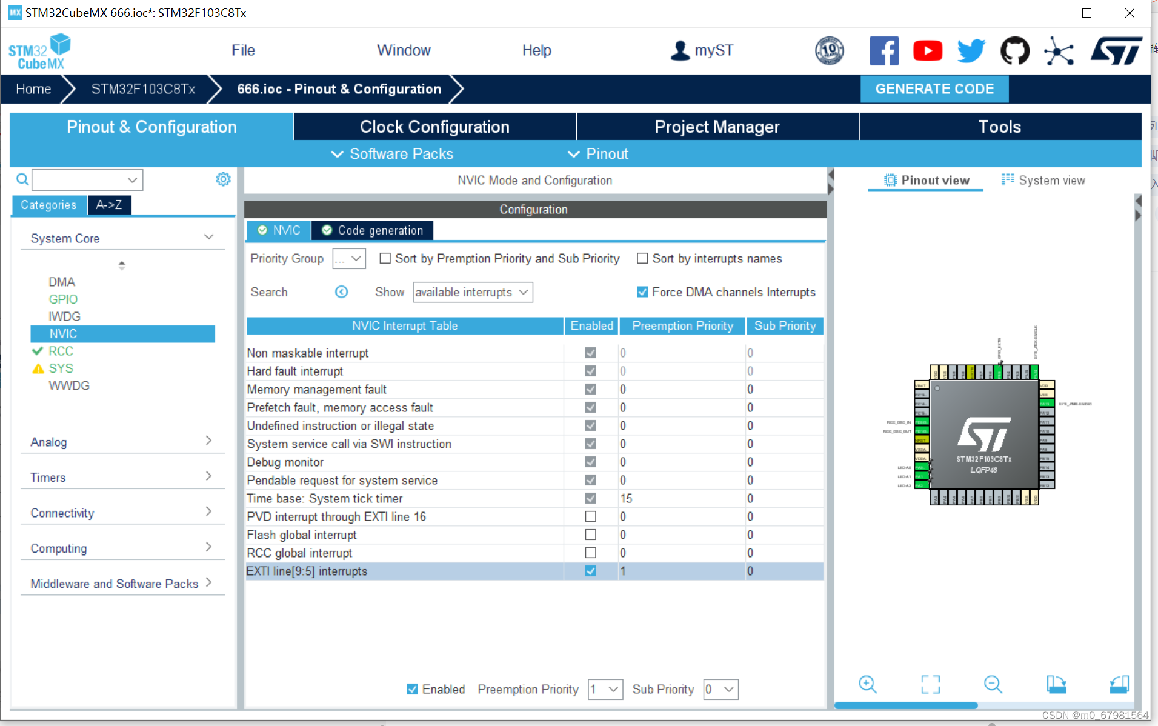Open the sidebar search combo box
This screenshot has height=726, width=1158.
pyautogui.click(x=87, y=180)
